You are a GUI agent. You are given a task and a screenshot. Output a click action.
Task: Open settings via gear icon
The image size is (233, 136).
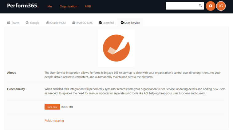pos(211,6)
